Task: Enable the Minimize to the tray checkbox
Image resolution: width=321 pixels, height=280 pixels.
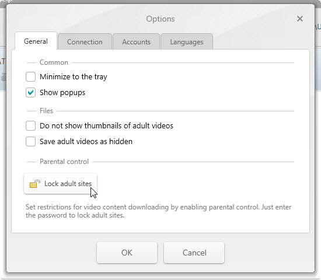Action: click(x=30, y=77)
